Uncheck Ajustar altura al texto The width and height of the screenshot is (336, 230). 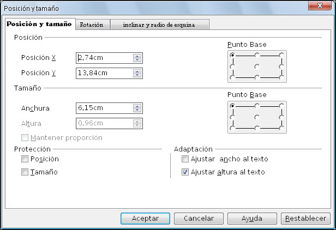point(185,172)
